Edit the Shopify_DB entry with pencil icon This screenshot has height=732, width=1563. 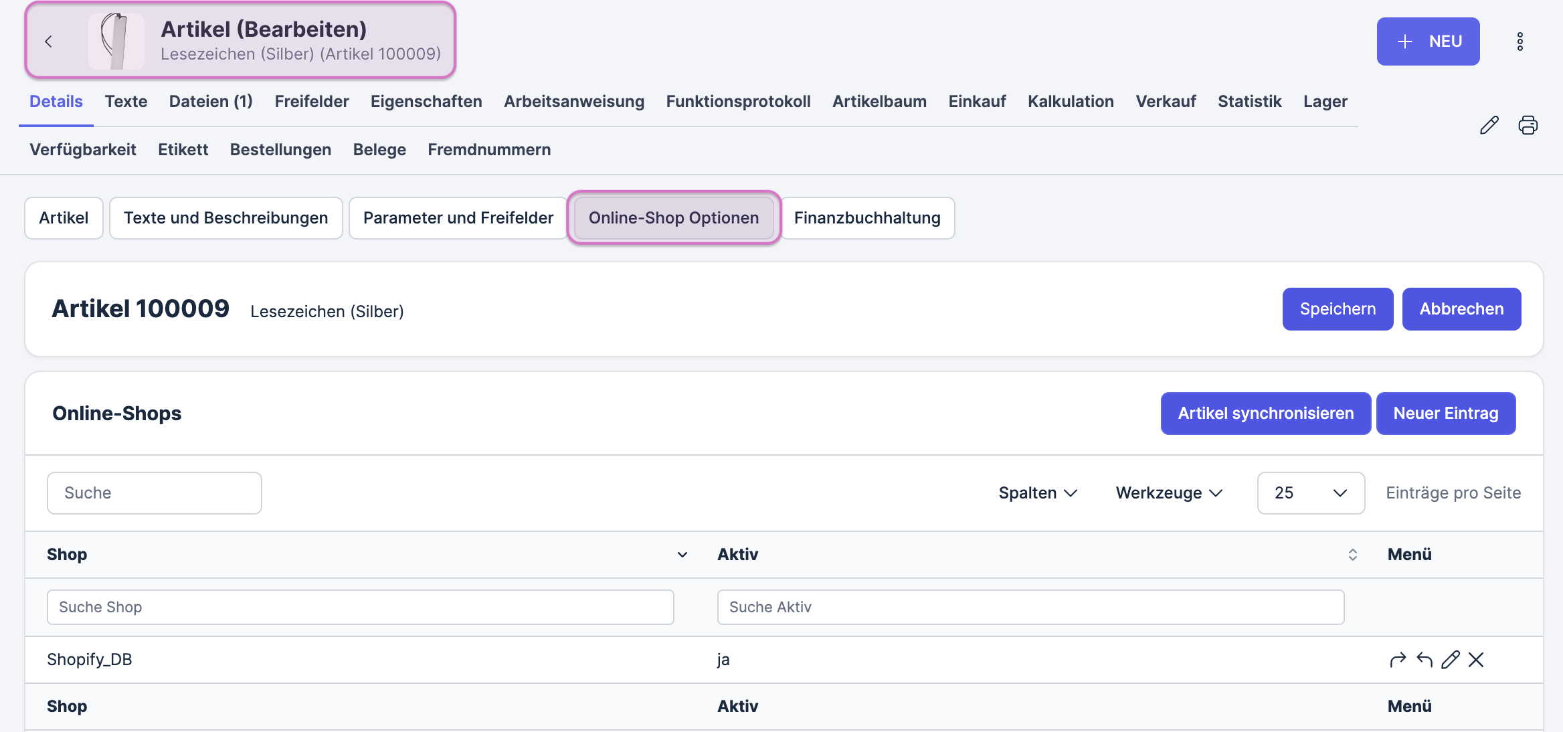point(1451,660)
